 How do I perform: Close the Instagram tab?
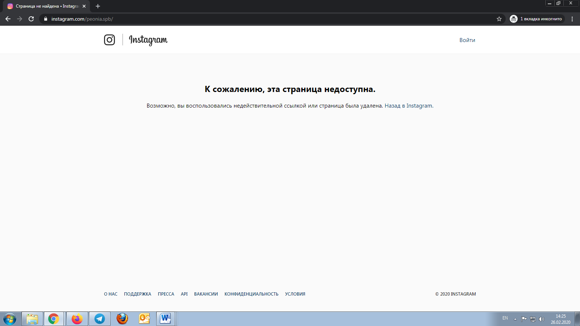[x=84, y=6]
